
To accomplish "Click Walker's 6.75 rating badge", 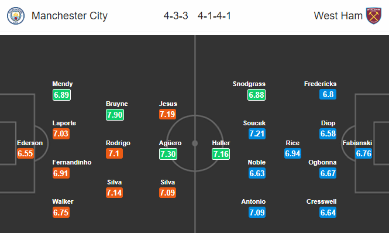I will point(61,213).
